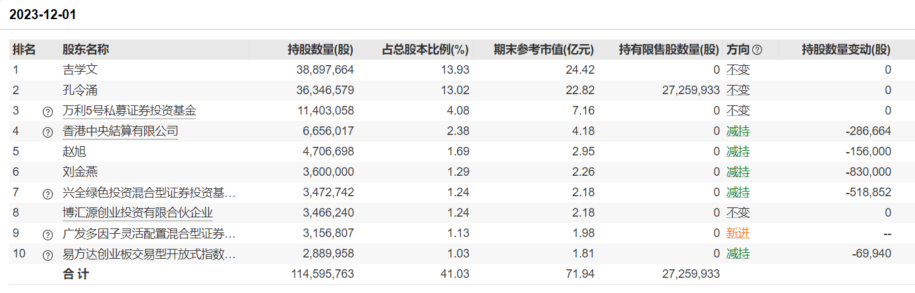Click question mark icon next to 方向 header
The image size is (915, 293).
[x=757, y=49]
